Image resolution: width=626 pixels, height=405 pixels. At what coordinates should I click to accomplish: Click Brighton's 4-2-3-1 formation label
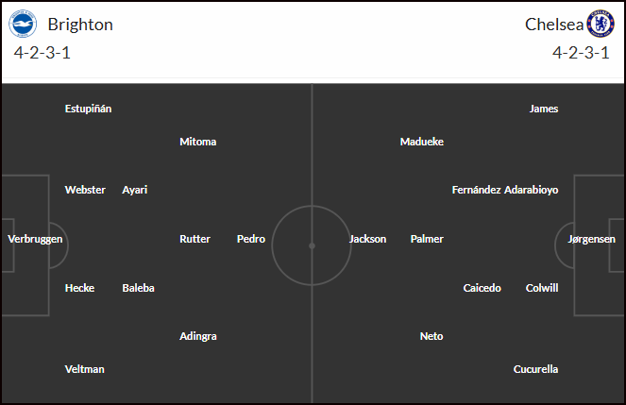coord(42,53)
